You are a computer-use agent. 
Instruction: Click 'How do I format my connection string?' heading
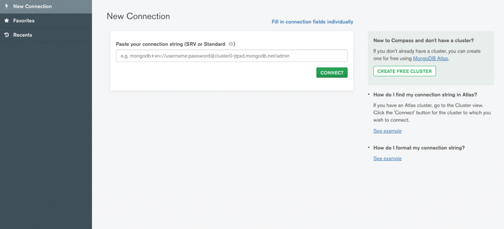[419, 148]
